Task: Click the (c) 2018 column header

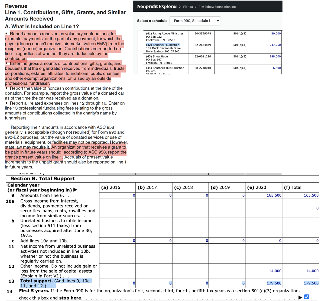Action: (184, 187)
